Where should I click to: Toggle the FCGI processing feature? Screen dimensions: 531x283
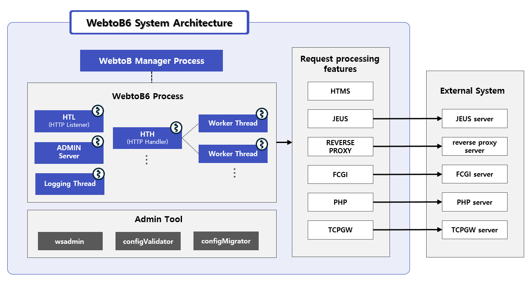coord(340,174)
